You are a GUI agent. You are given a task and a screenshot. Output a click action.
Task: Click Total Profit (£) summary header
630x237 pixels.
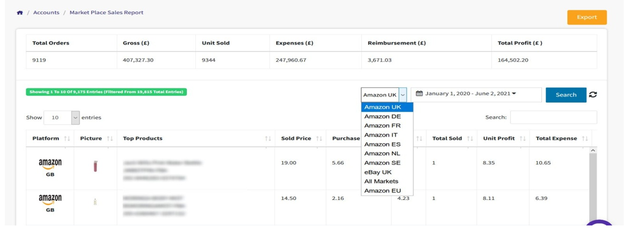(520, 43)
